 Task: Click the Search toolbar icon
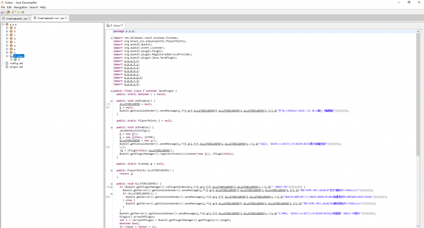click(12, 12)
